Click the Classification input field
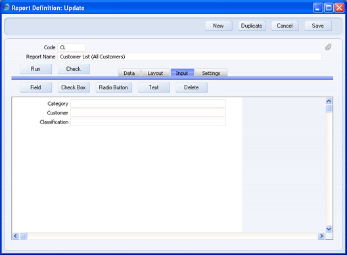347x255 pixels. [x=148, y=122]
